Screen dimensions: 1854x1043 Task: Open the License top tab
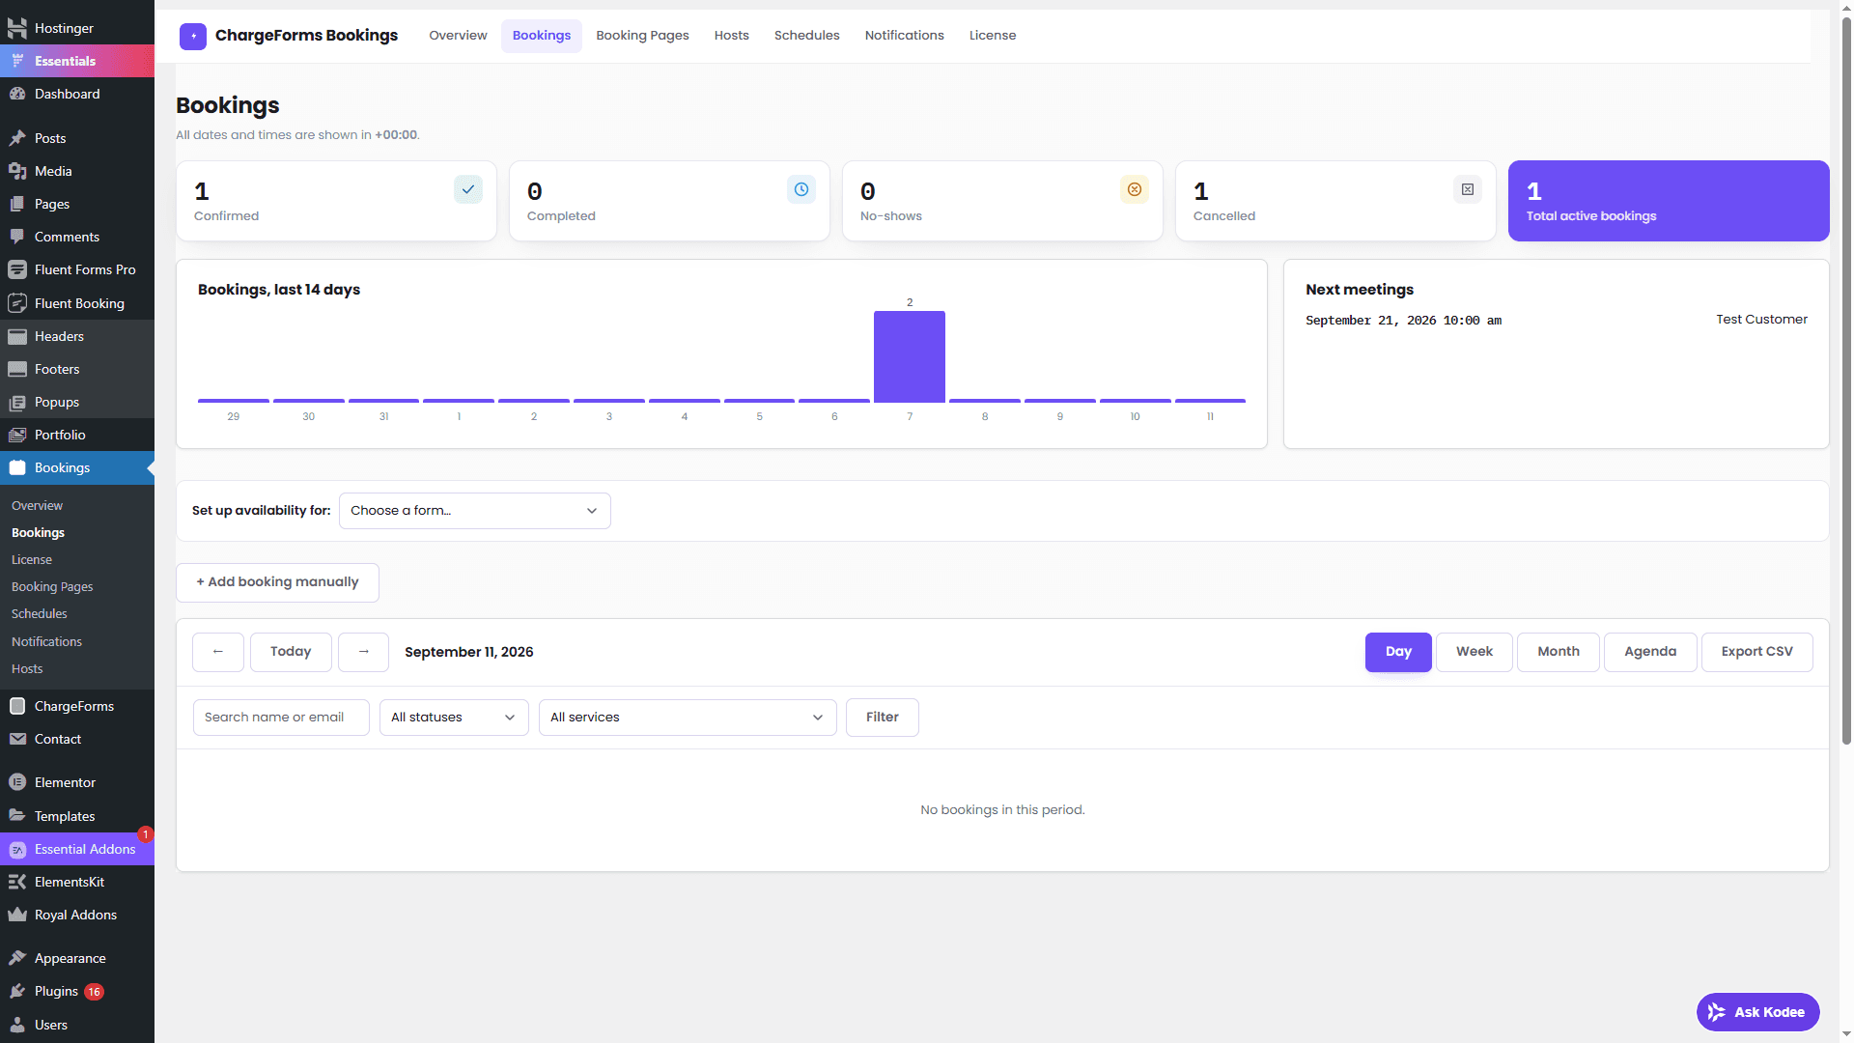pyautogui.click(x=992, y=36)
